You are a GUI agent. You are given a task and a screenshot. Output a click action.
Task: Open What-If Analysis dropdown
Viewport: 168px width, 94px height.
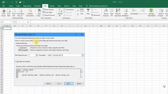coord(161,13)
